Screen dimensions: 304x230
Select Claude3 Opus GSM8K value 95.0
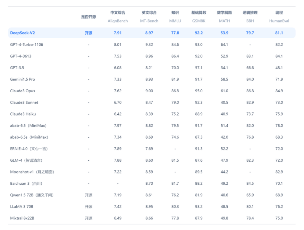199,91
